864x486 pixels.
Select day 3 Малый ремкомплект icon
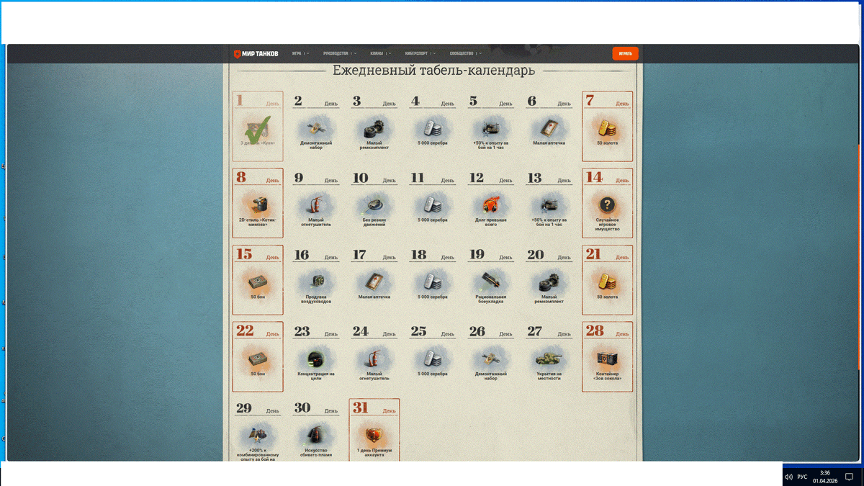coord(374,127)
